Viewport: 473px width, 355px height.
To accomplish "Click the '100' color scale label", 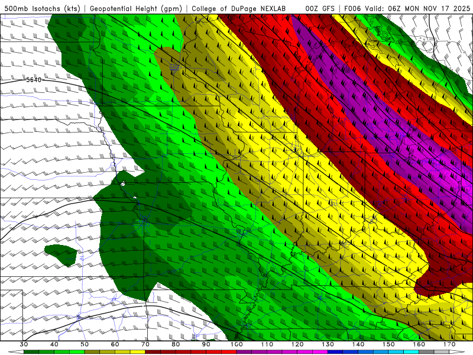I will click(237, 344).
